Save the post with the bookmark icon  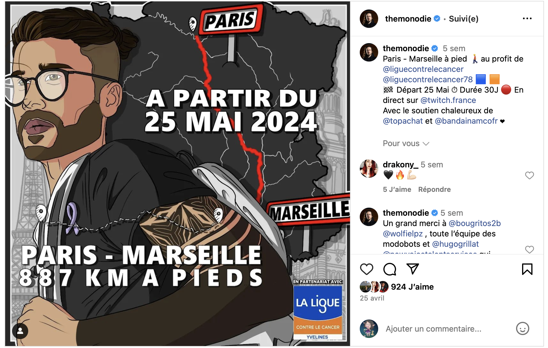(527, 269)
